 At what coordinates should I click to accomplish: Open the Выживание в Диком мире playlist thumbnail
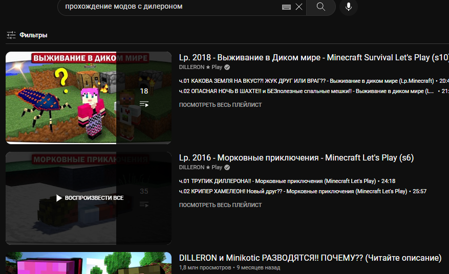89,98
